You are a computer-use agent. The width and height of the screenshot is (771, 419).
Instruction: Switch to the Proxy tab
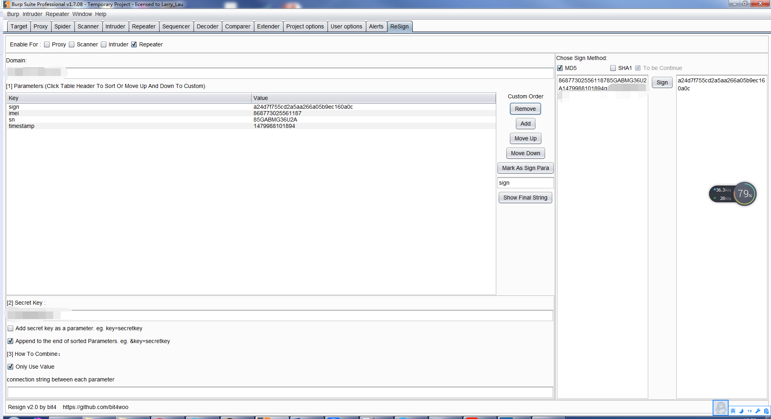pos(40,26)
